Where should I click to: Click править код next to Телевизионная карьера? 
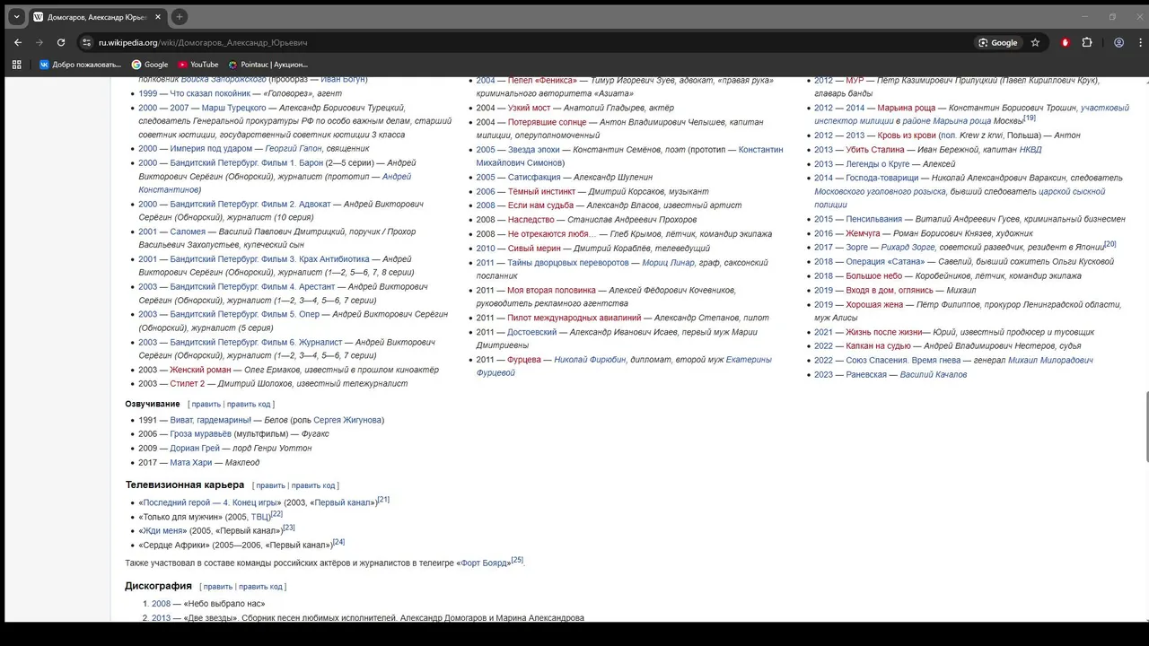pos(312,486)
